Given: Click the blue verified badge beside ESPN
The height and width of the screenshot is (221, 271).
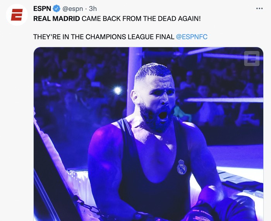Looking at the screenshot, I should [x=57, y=9].
